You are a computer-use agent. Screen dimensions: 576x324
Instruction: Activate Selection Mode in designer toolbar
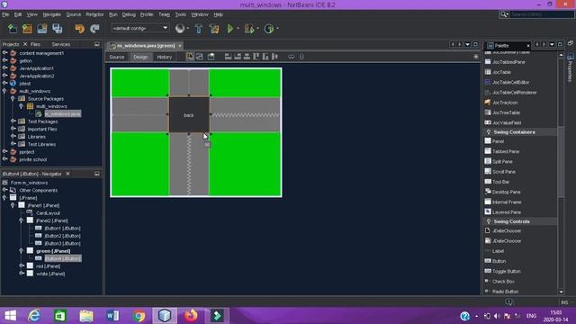(x=190, y=57)
